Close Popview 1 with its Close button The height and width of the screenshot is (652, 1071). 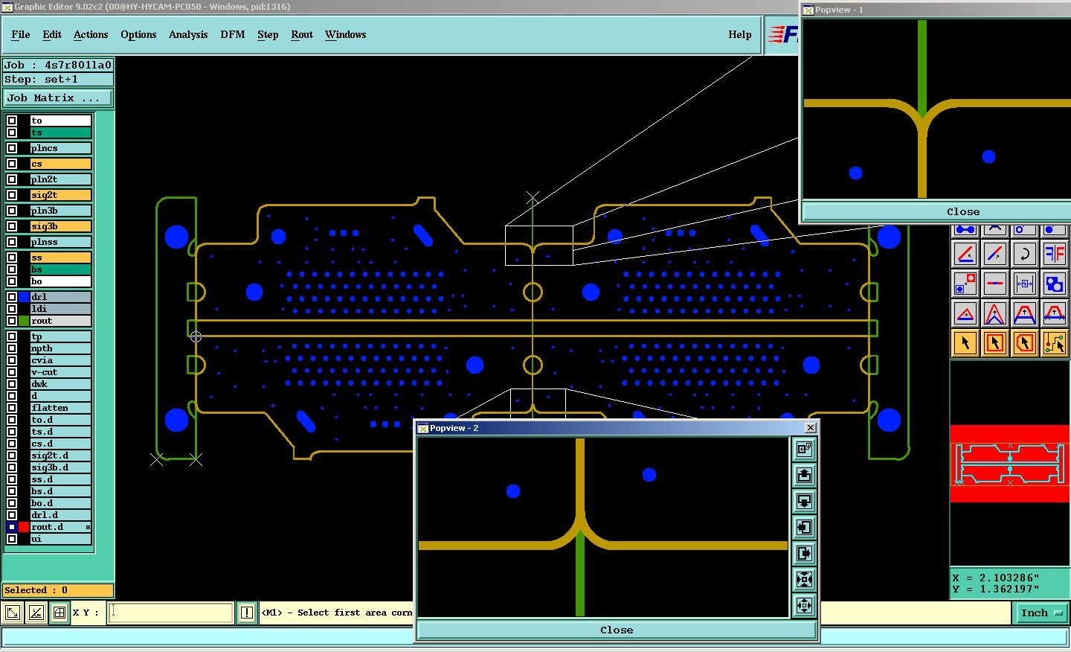[x=962, y=211]
